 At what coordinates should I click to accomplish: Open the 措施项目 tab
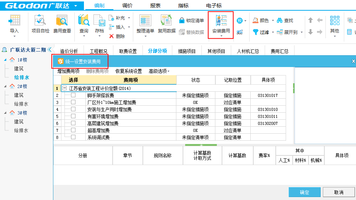187,51
